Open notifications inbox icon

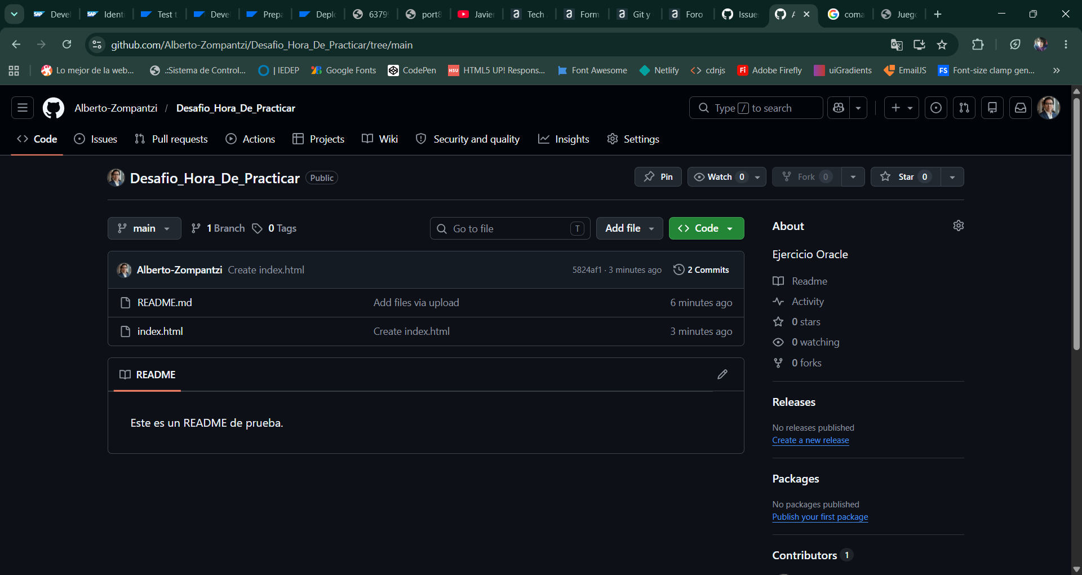tap(1021, 108)
